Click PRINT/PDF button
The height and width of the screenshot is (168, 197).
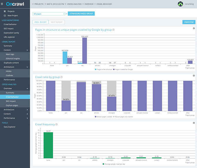click(x=189, y=22)
